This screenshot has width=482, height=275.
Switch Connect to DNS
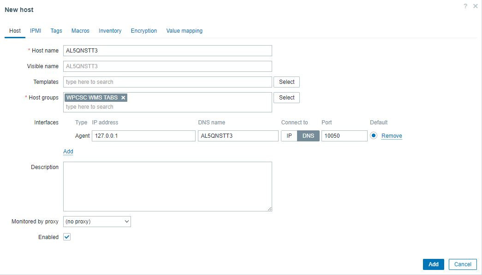pyautogui.click(x=308, y=136)
